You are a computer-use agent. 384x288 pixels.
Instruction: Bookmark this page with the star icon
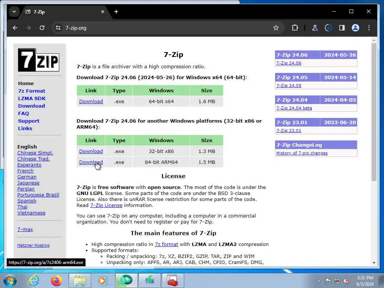tap(276, 28)
